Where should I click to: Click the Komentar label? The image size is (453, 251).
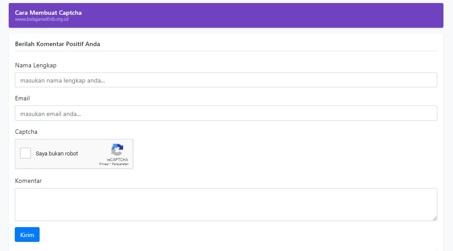pos(28,181)
